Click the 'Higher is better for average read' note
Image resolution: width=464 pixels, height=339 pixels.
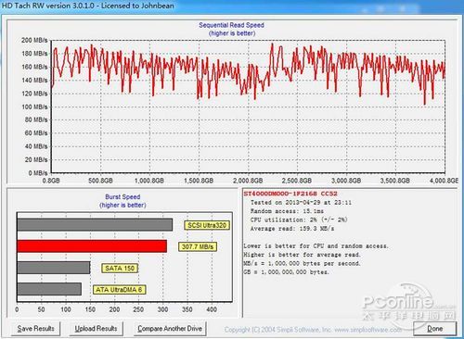coord(302,255)
